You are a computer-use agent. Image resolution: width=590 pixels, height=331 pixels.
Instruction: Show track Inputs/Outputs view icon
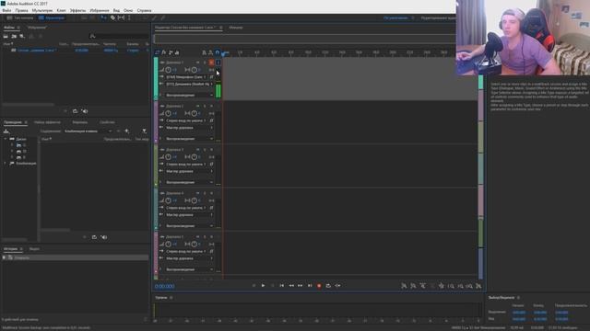(157, 52)
